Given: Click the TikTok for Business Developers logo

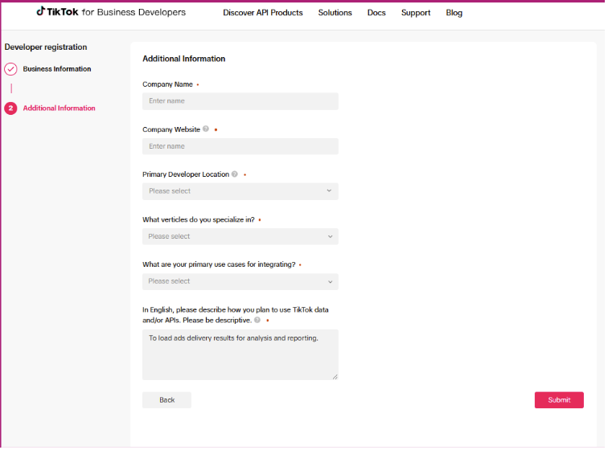Looking at the screenshot, I should click(111, 12).
